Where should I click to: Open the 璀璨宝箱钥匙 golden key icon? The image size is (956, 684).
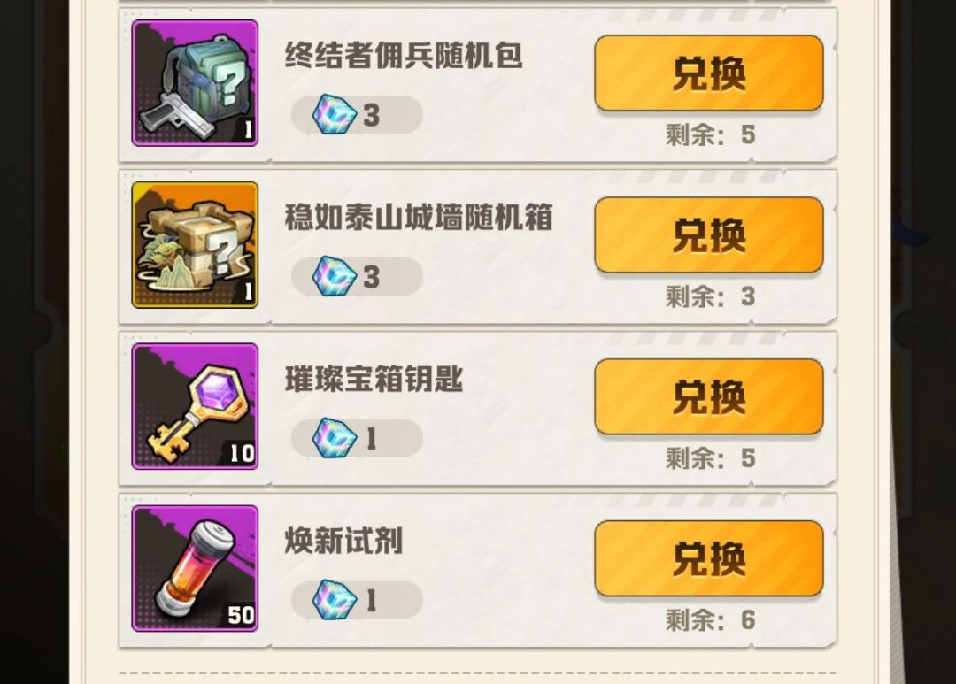[195, 407]
